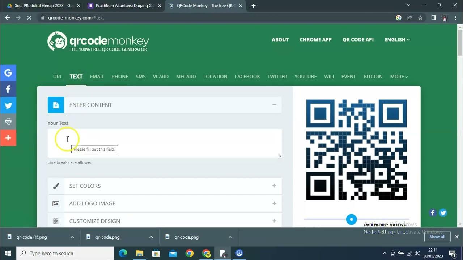Image resolution: width=463 pixels, height=260 pixels.
Task: Open File Explorer from taskbar
Action: click(x=140, y=253)
